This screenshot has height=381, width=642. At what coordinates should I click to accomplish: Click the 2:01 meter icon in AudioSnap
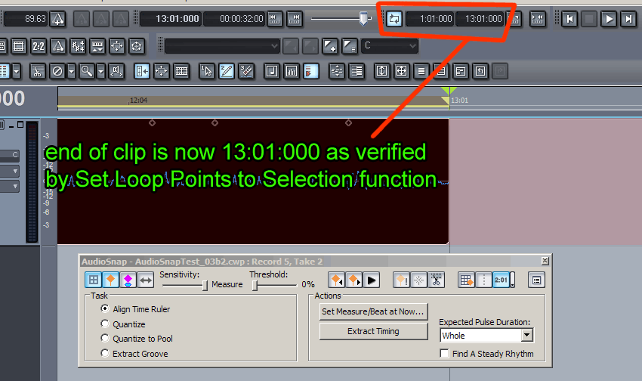[501, 280]
